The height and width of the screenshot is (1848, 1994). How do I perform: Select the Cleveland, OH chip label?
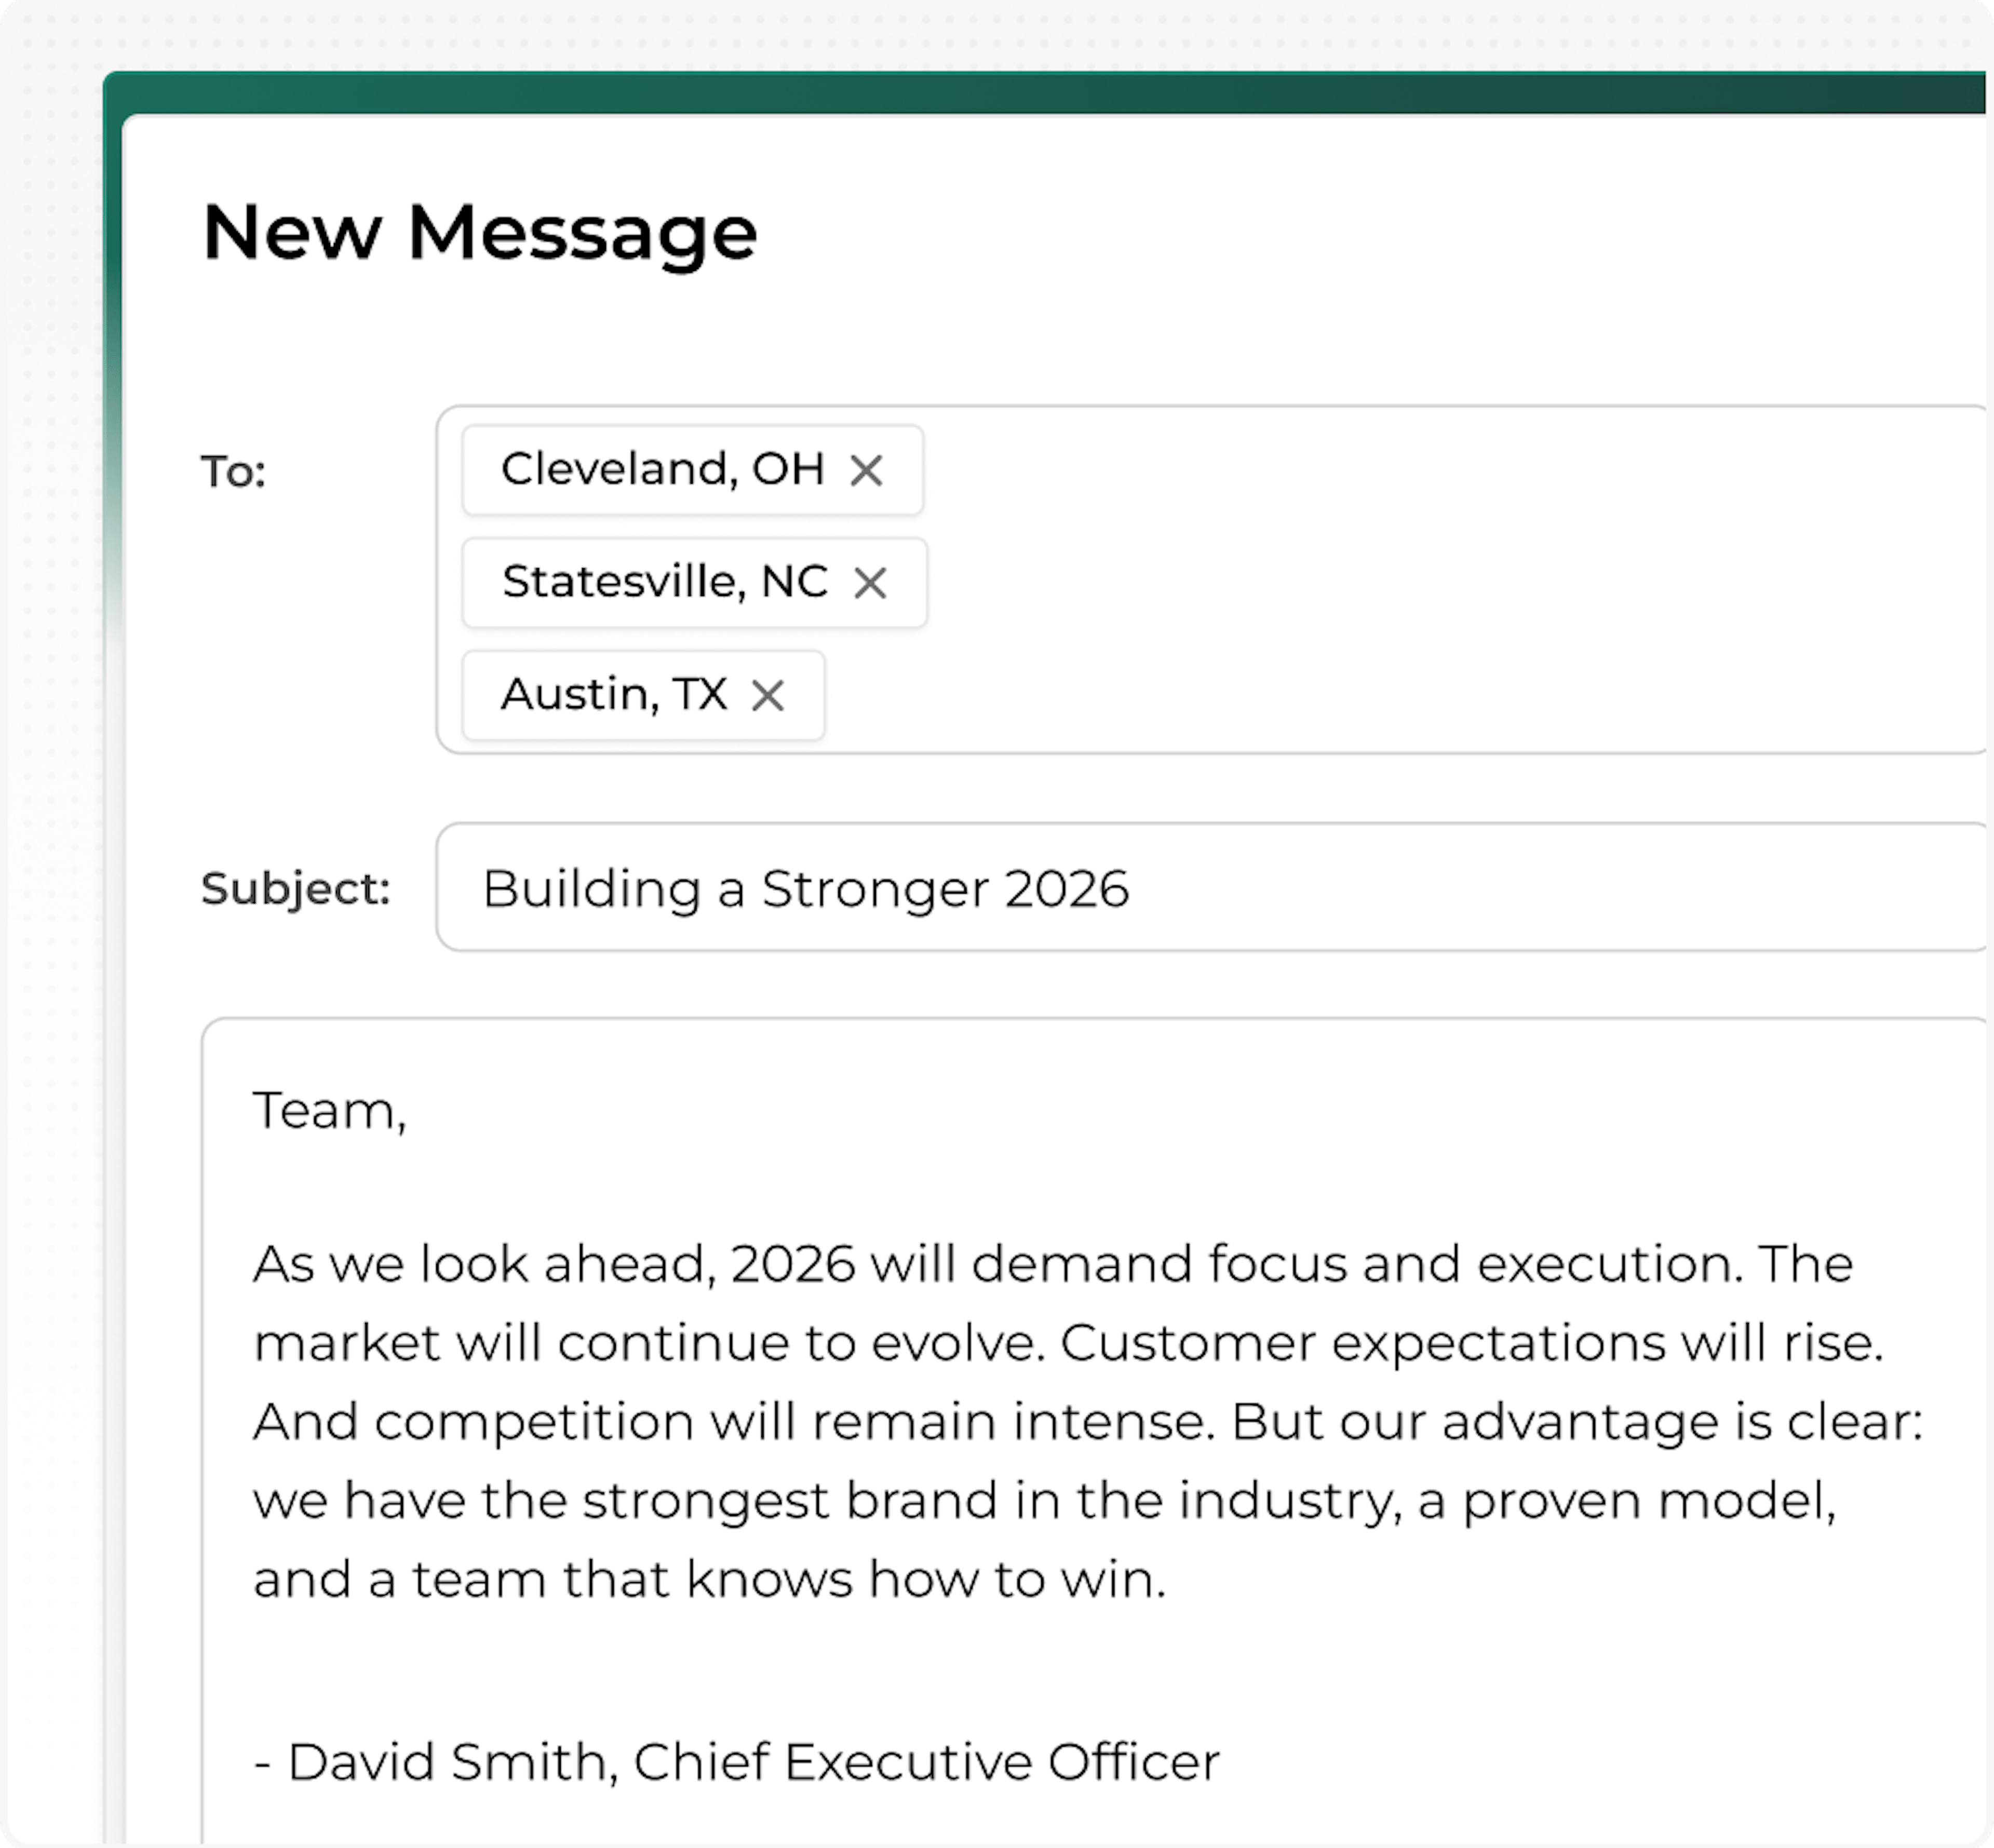pyautogui.click(x=662, y=469)
